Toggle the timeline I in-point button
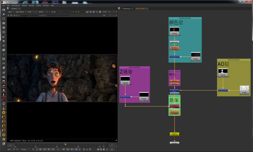This screenshot has width=253, height=152. (x=37, y=149)
